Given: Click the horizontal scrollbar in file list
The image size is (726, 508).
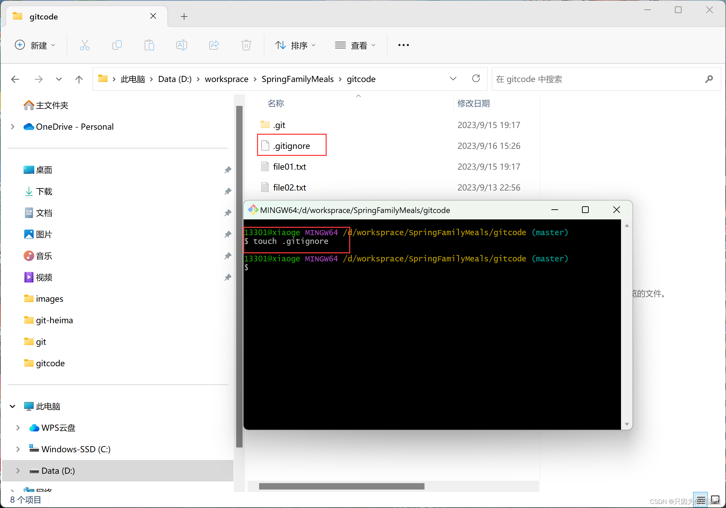Looking at the screenshot, I should coord(341,486).
